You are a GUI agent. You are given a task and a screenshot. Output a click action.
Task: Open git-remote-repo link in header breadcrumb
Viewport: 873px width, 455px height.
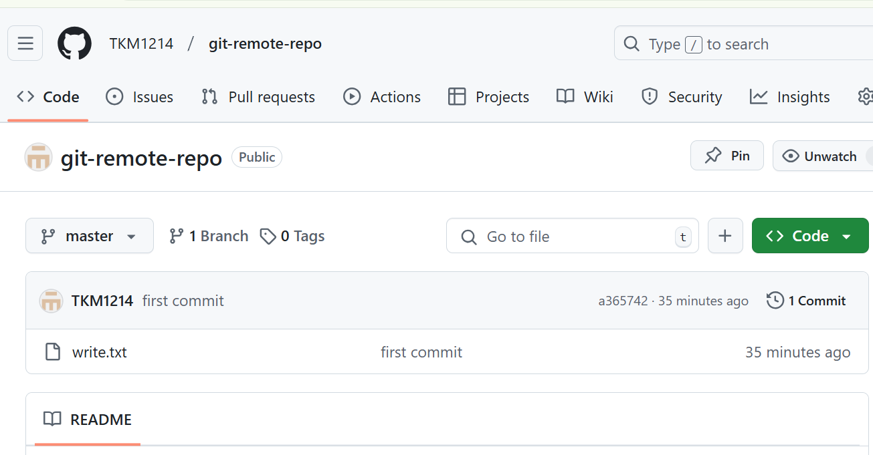click(265, 44)
